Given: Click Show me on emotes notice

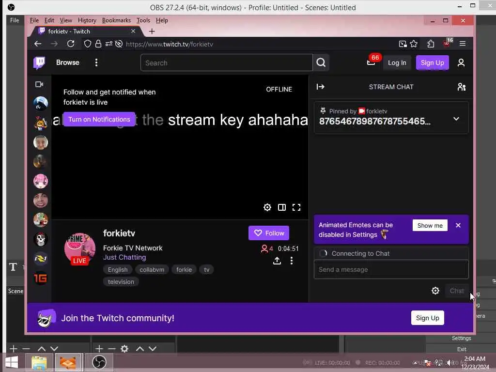Looking at the screenshot, I should (430, 226).
